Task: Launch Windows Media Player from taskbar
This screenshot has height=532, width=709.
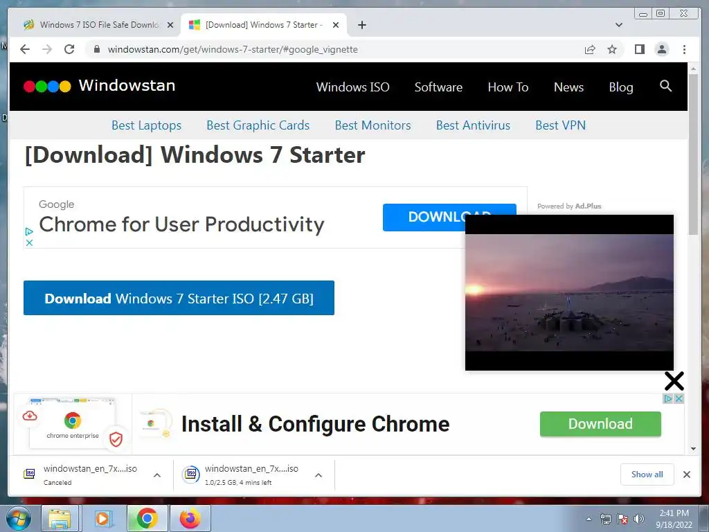Action: point(103,518)
